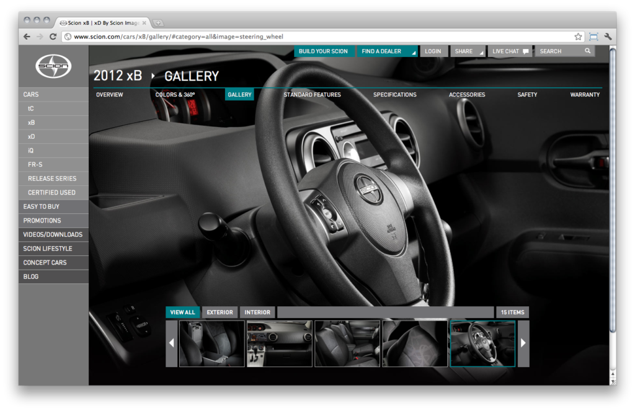
Task: Open Promotions in sidebar
Action: pyautogui.click(x=53, y=221)
